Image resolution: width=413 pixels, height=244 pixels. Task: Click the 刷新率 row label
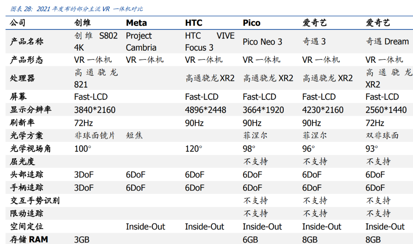point(23,122)
